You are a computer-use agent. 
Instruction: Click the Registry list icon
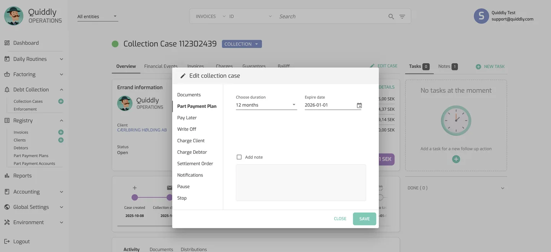7,120
